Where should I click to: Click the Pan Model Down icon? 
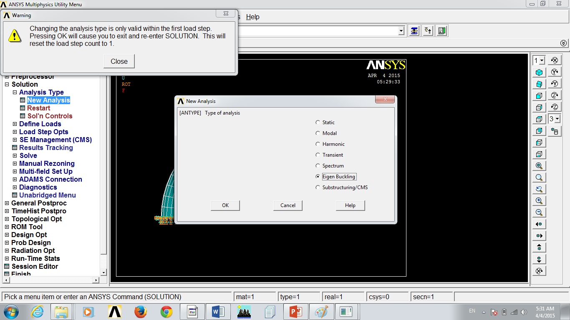[539, 259]
